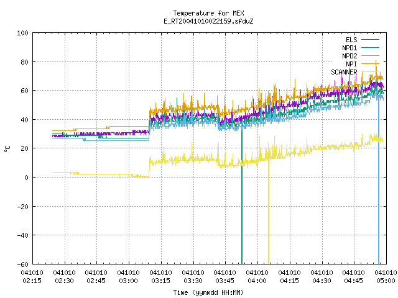
Task: Click the x-axis label 041010 02:15
Action: coord(32,277)
